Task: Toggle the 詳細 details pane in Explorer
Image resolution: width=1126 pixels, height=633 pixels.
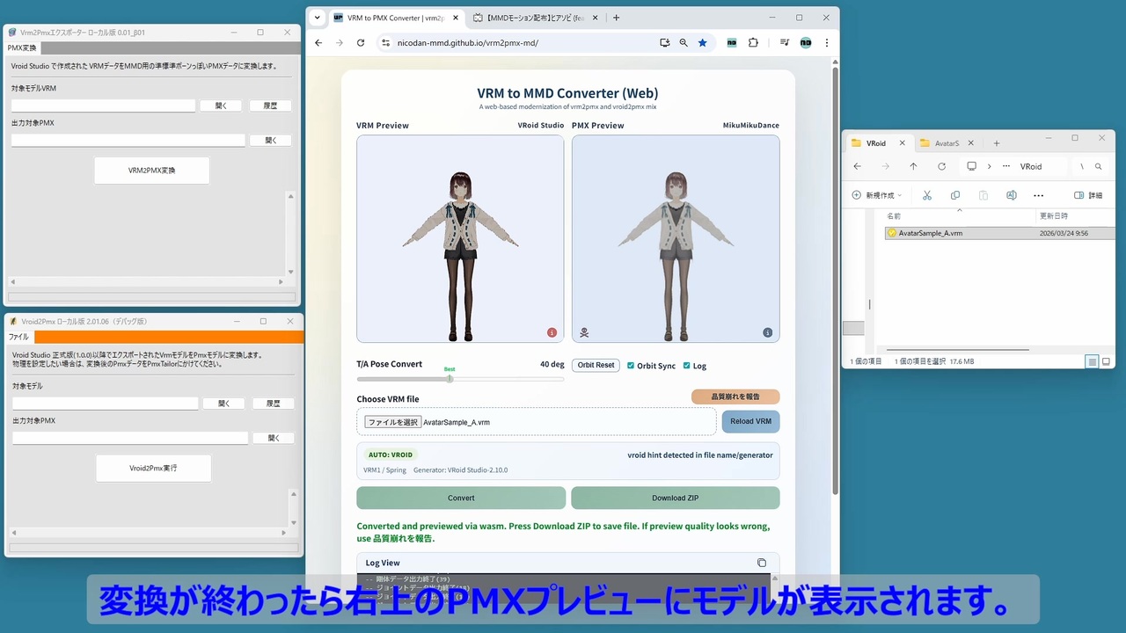Action: click(1087, 195)
